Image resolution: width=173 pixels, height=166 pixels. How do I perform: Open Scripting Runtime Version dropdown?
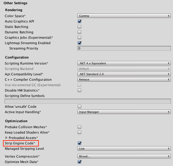[124, 63]
